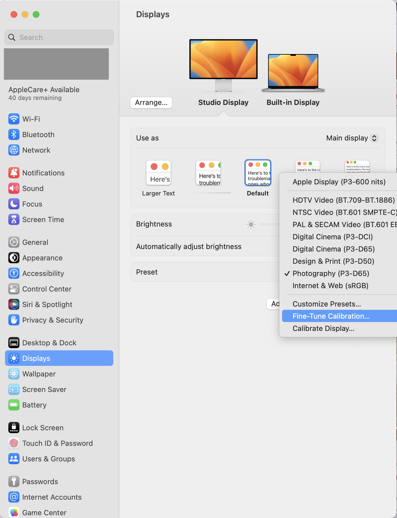
Task: Choose the Larger Text resolution option
Action: 158,173
